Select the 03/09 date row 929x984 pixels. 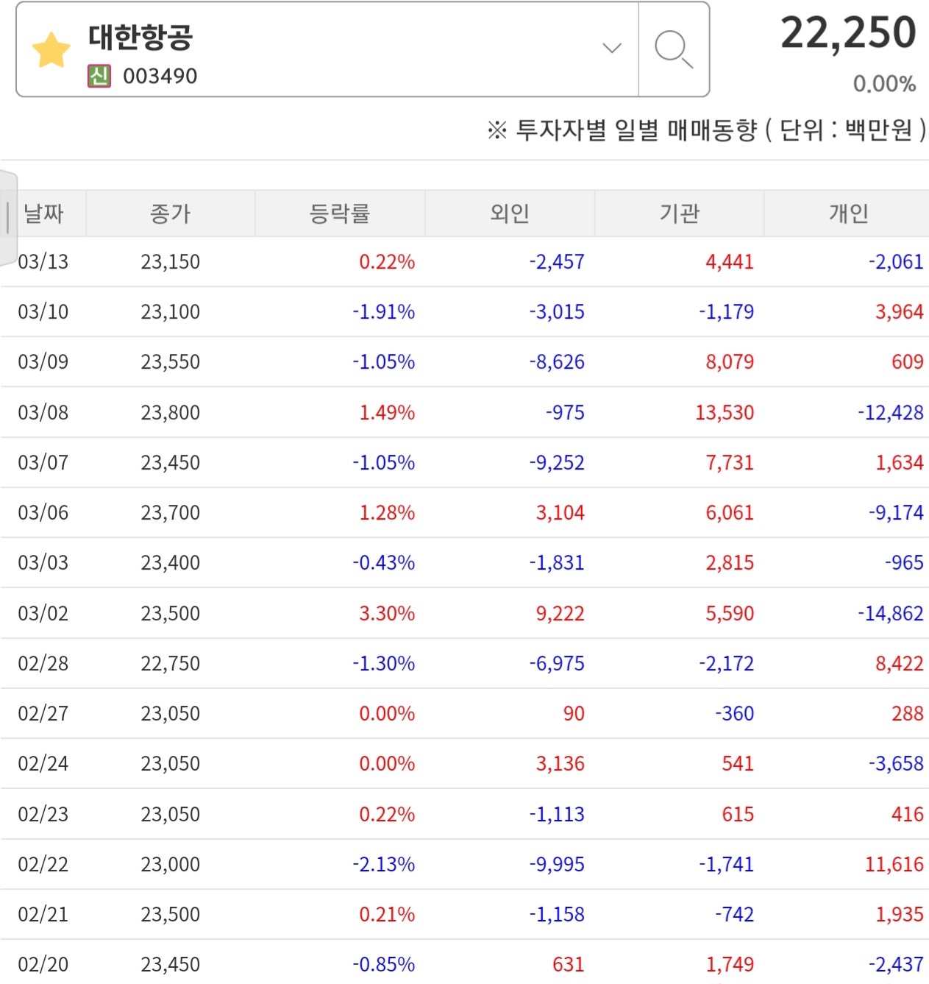[464, 362]
